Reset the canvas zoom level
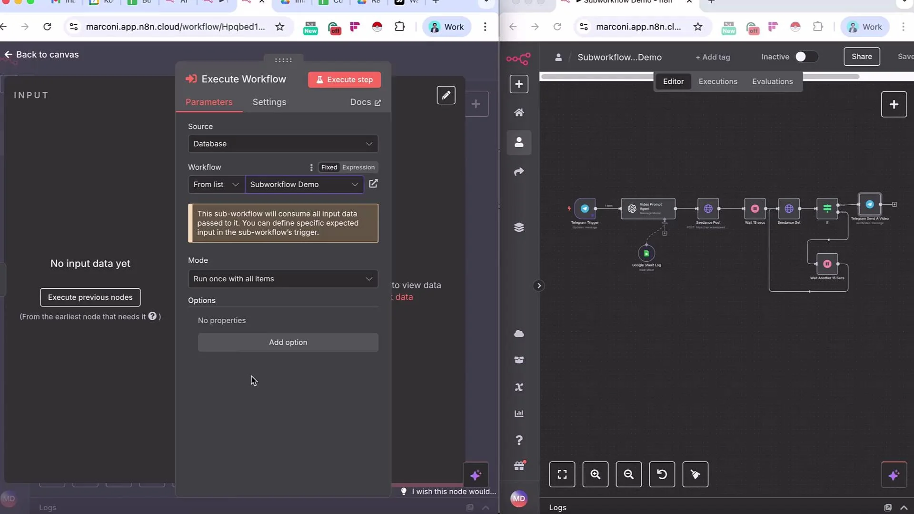Screen dimensions: 914x514 (x=662, y=474)
